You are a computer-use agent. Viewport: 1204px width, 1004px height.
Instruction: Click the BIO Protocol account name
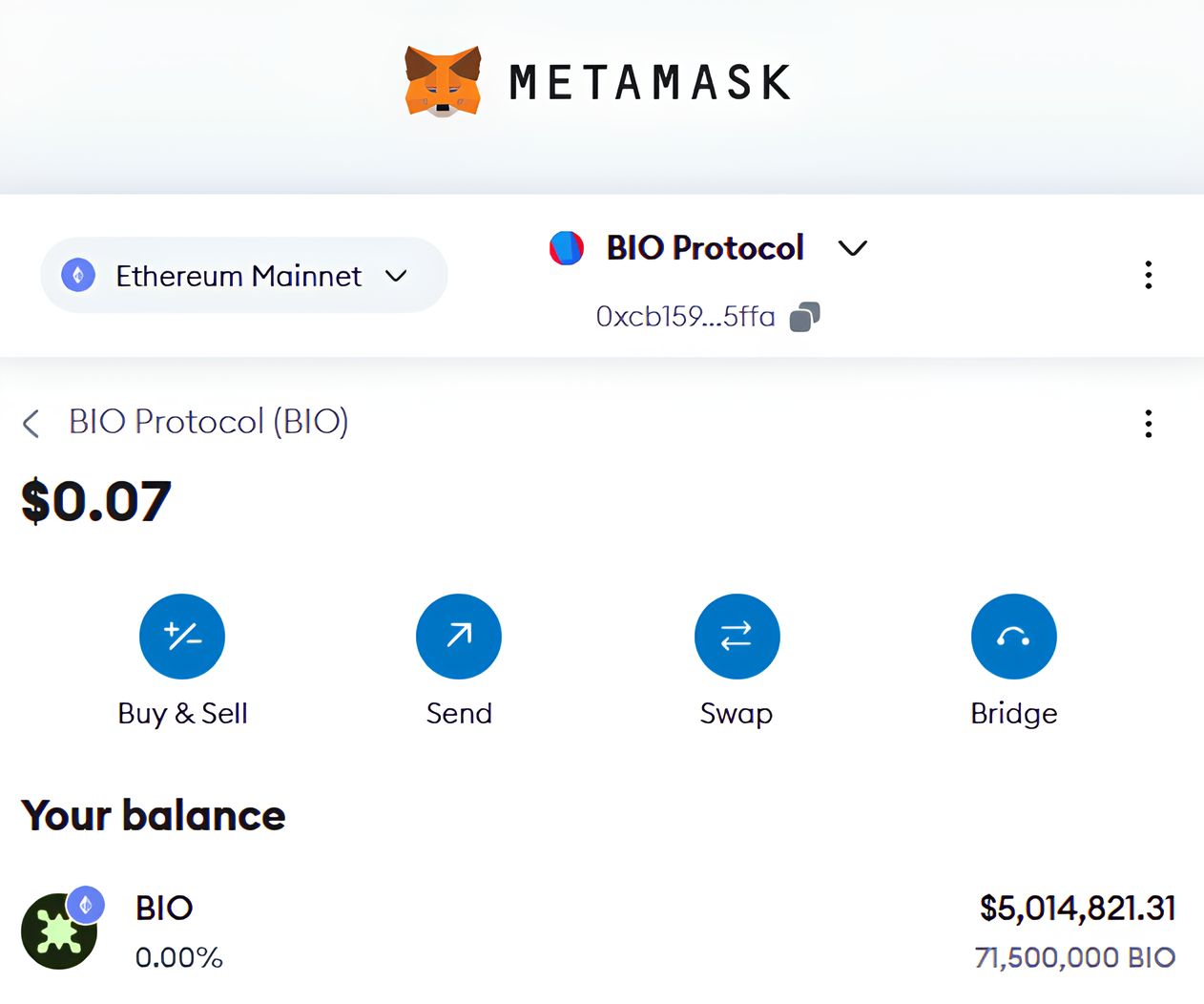(x=705, y=248)
